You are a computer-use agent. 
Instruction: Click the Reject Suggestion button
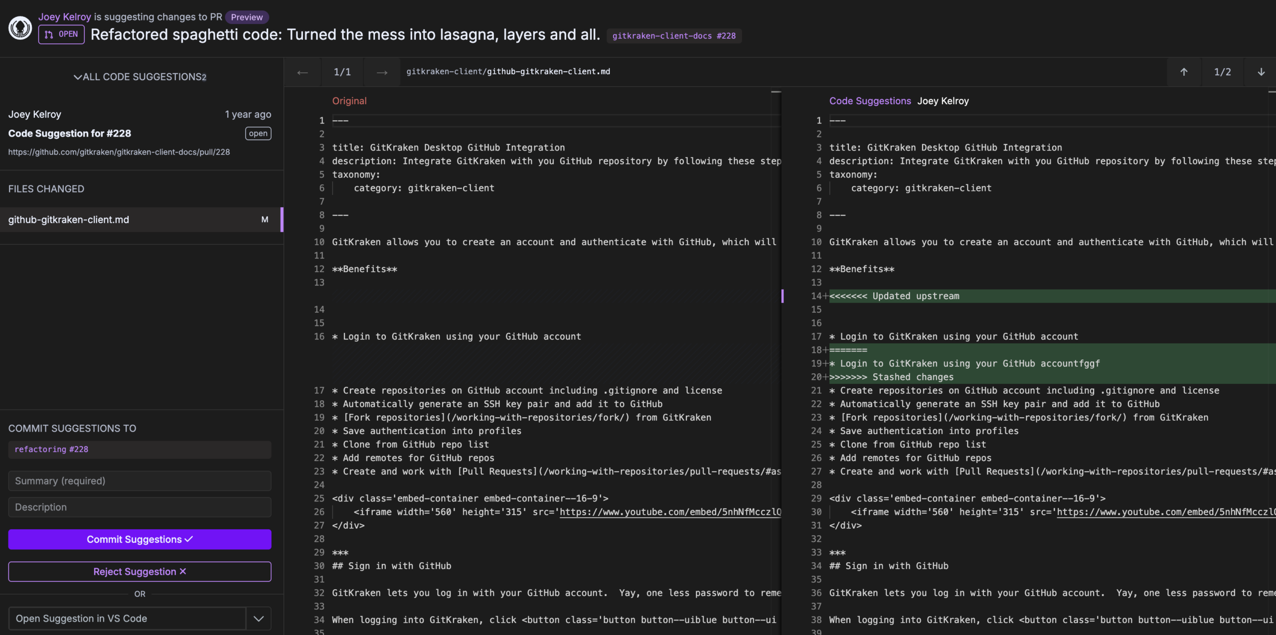click(x=139, y=571)
